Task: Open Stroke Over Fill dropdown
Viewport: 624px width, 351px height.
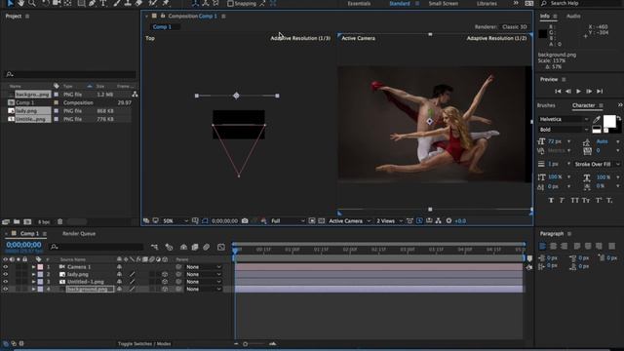Action: tap(598, 164)
